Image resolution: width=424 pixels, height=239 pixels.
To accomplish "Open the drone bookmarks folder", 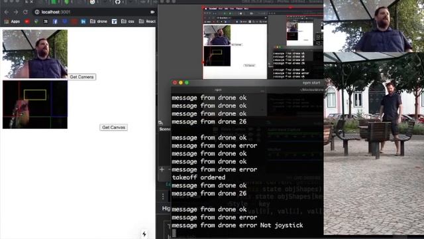I will (99, 21).
